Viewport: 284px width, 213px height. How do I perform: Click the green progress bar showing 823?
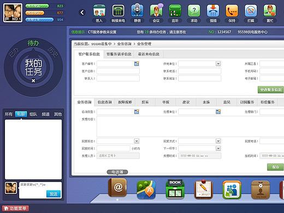click(x=37, y=6)
